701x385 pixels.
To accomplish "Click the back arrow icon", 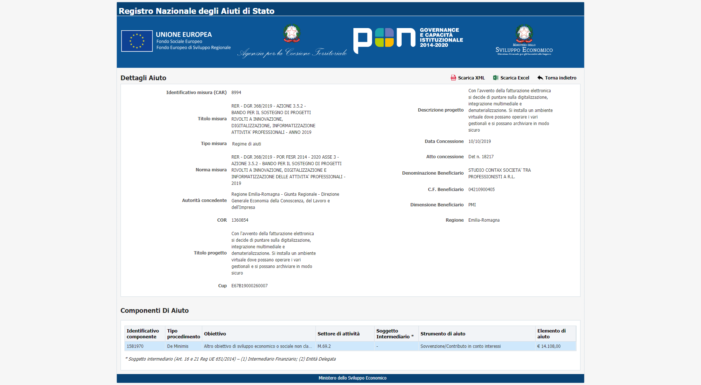I will [540, 78].
